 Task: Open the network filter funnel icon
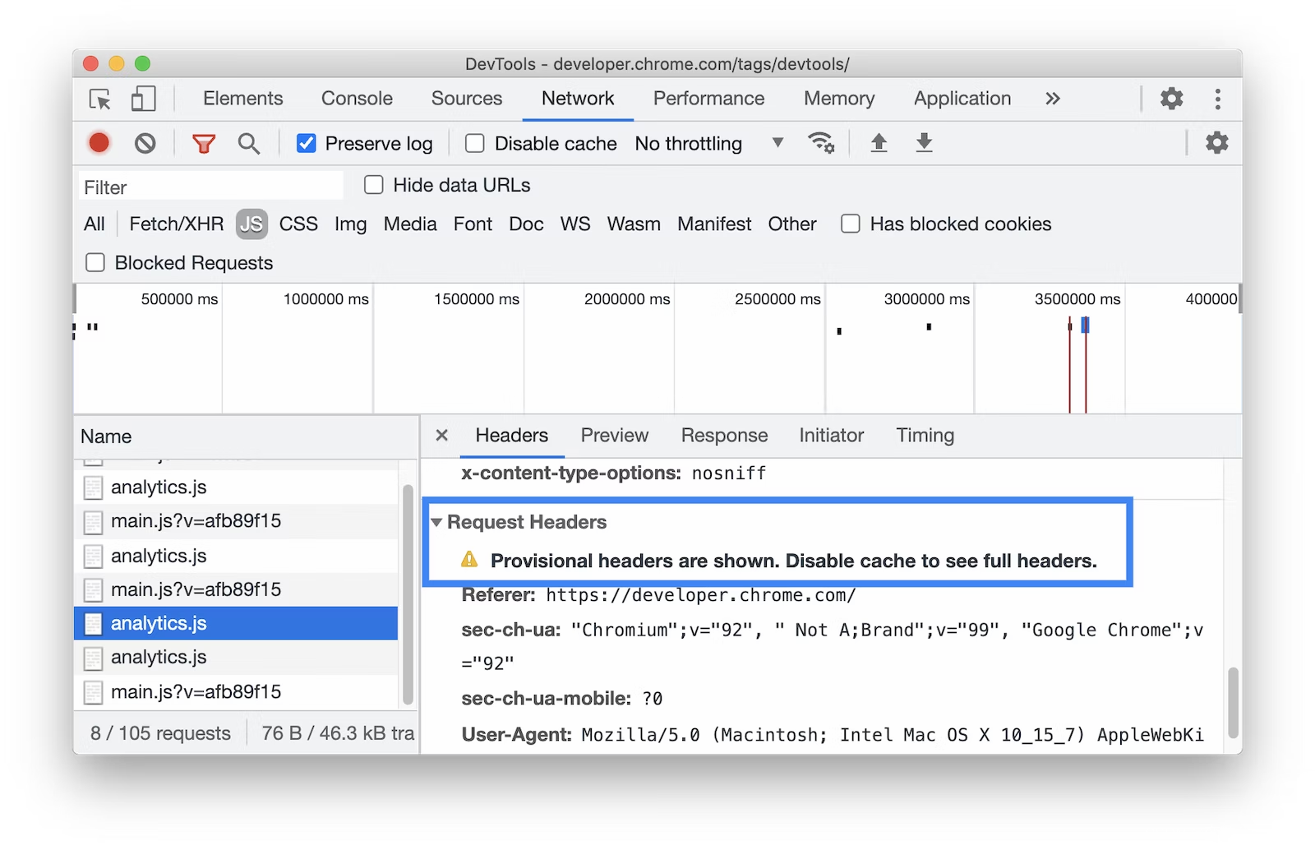click(x=203, y=142)
